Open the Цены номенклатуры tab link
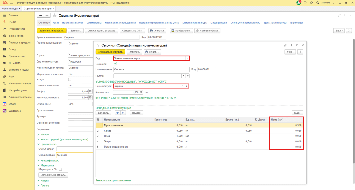Viewport: 355px width, 190px height. [275, 23]
